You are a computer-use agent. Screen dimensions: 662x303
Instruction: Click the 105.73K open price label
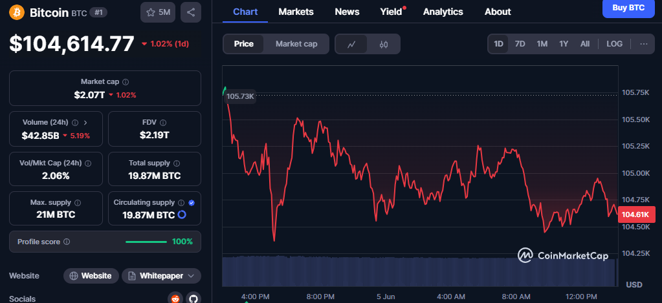pyautogui.click(x=240, y=96)
